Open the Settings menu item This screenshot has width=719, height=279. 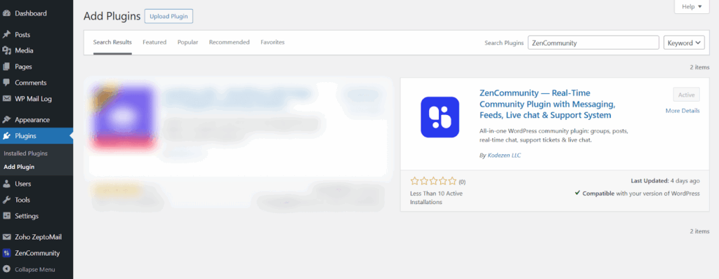click(x=37, y=216)
